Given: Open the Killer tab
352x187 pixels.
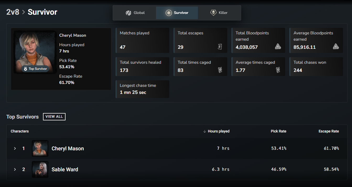Looking at the screenshot, I should pos(219,13).
